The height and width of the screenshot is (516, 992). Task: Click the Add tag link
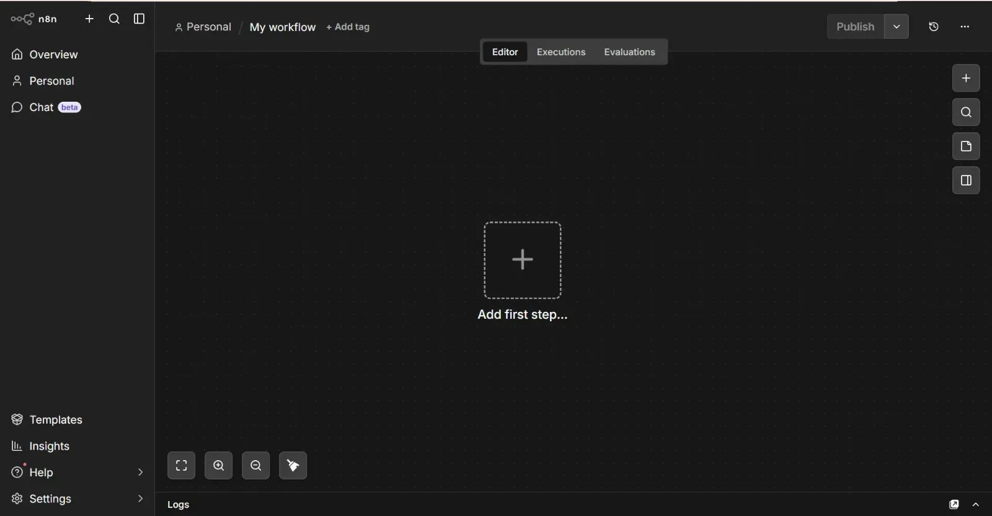(x=348, y=27)
